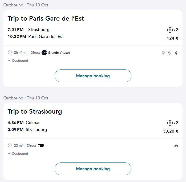Manage booking for Paris Gare de l'Est trip
Screen dimensions: 186x182
click(x=93, y=76)
